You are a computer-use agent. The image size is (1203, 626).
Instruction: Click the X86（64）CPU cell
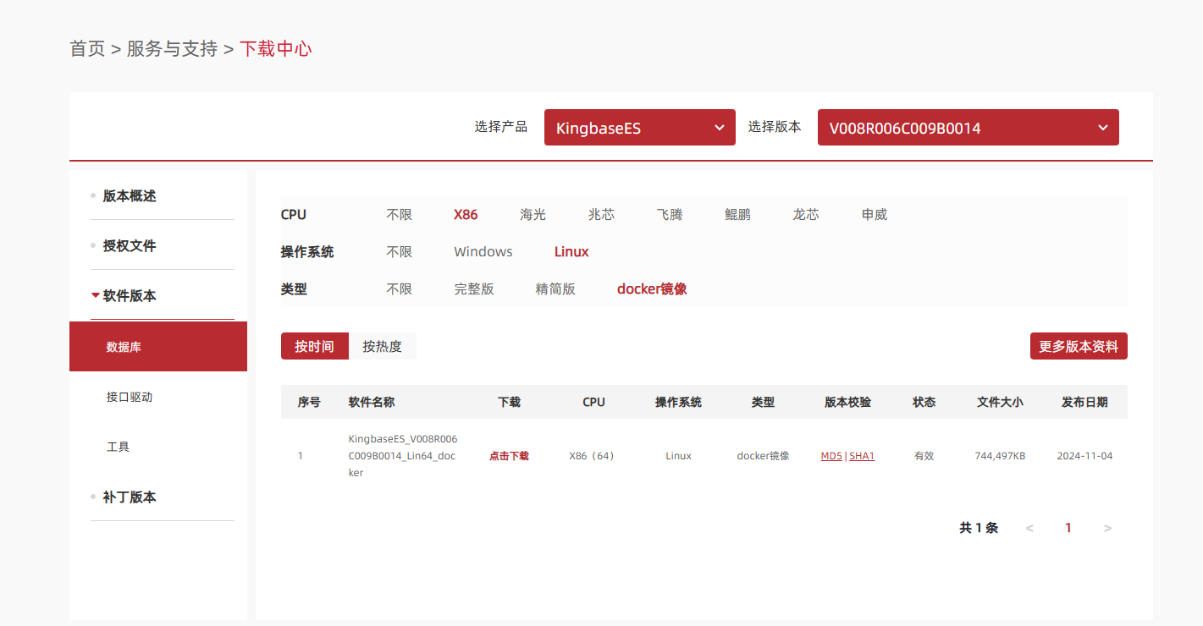(593, 456)
